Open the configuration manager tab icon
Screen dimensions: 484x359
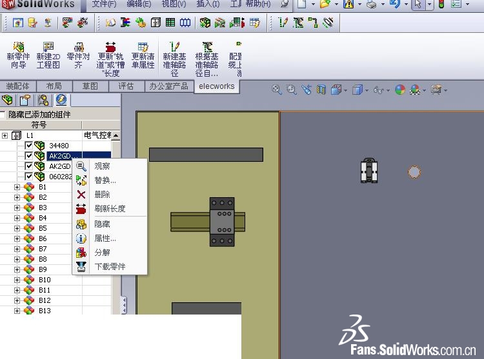43,100
